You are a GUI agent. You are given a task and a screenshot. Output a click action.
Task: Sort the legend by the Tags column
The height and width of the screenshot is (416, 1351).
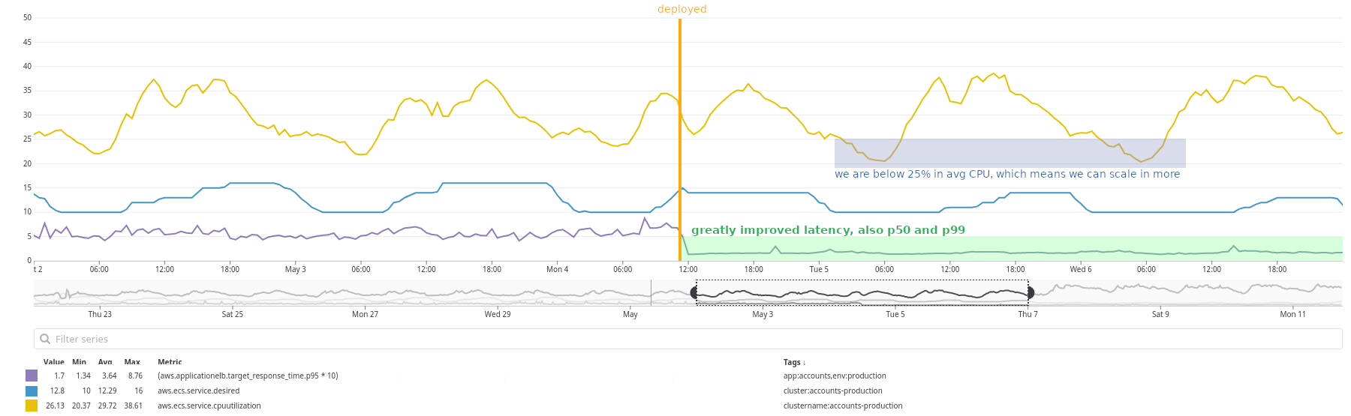tap(794, 362)
